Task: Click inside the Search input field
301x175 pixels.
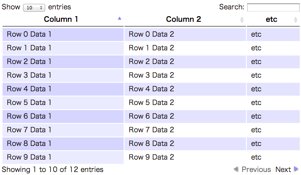Action: pyautogui.click(x=273, y=7)
